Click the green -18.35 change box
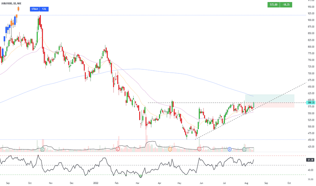This screenshot has height=186, width=316. [286, 5]
